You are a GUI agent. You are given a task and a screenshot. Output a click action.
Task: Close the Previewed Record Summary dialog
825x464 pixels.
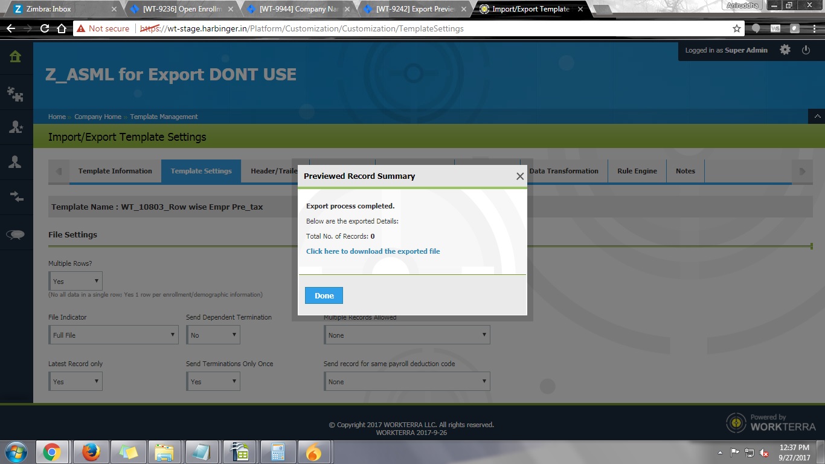point(520,176)
